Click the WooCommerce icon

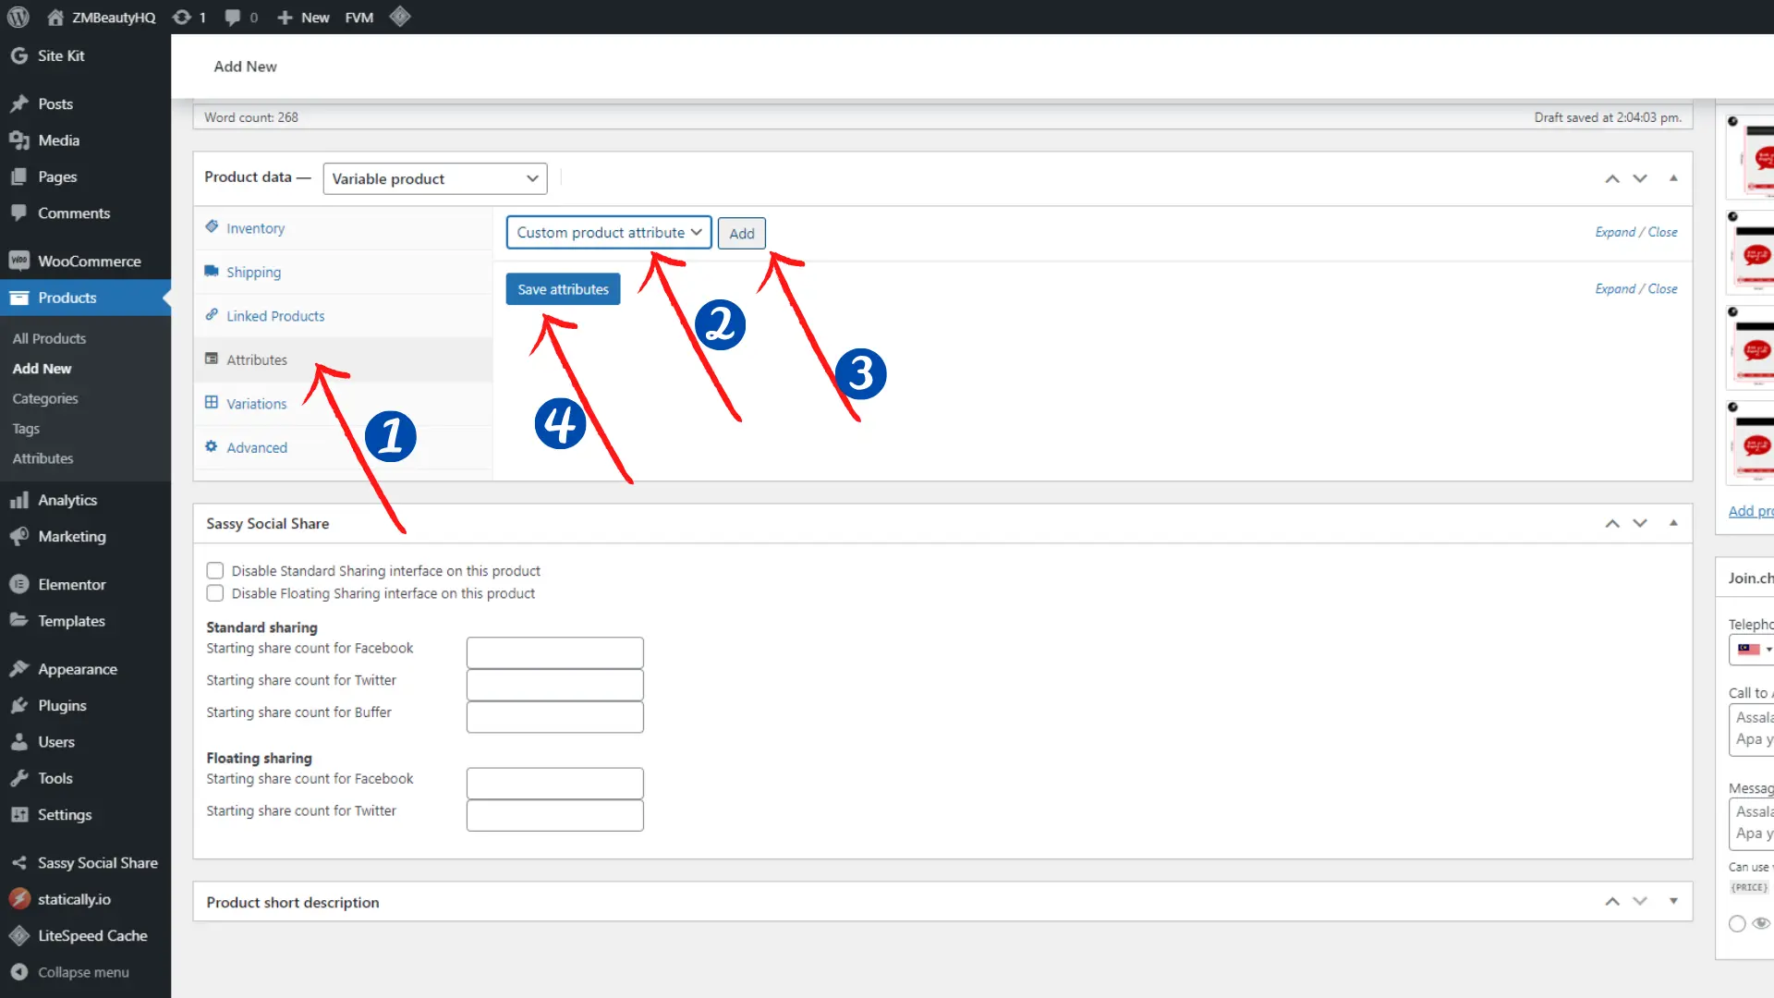[x=19, y=261]
